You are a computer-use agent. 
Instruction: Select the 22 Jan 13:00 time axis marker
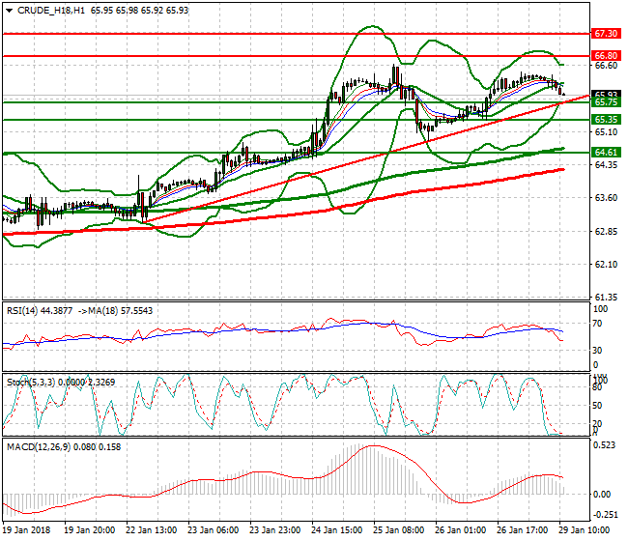pyautogui.click(x=149, y=530)
